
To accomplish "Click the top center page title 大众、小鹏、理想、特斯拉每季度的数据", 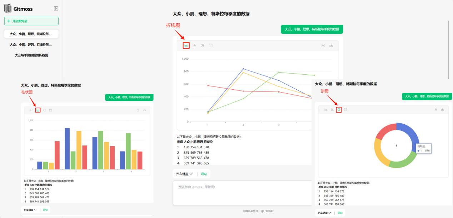I will pyautogui.click(x=211, y=14).
